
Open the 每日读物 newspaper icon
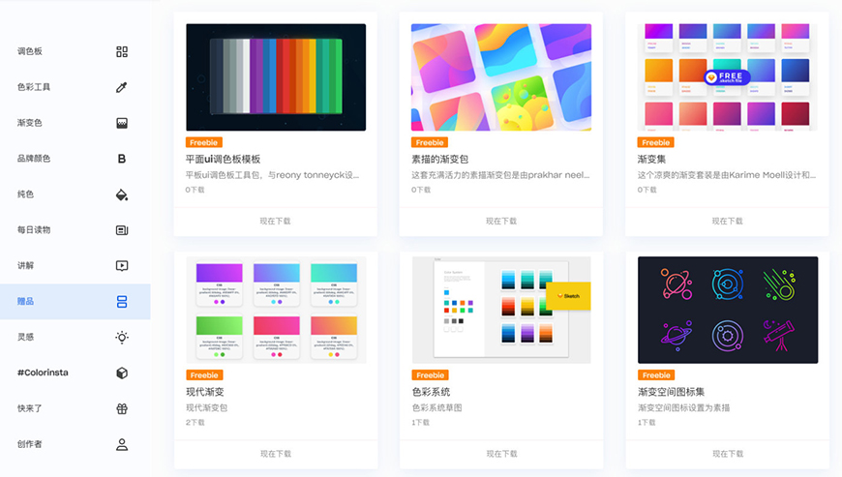(x=122, y=230)
